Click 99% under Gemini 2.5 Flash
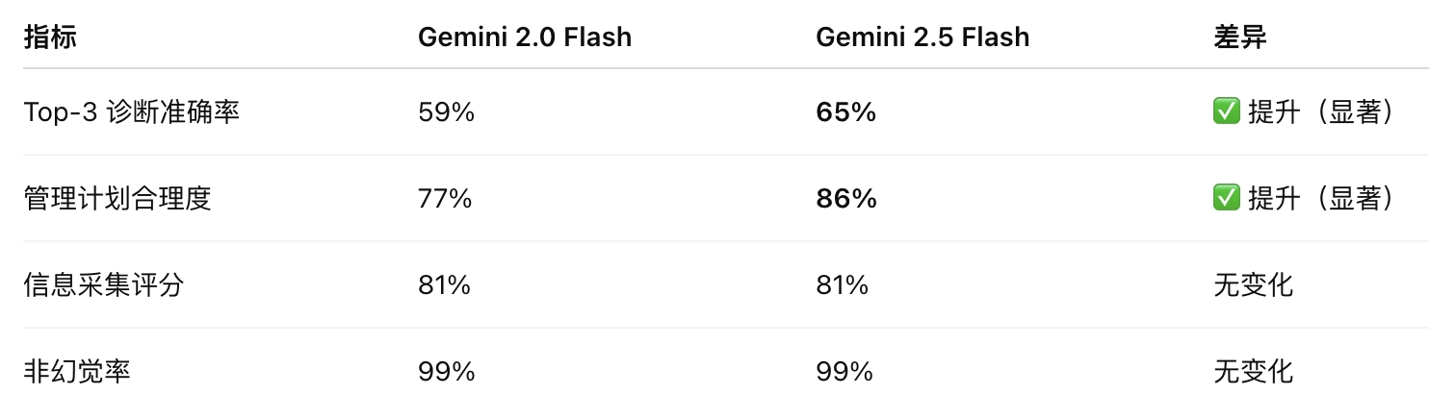Viewport: 1429px width, 419px height. tap(844, 371)
